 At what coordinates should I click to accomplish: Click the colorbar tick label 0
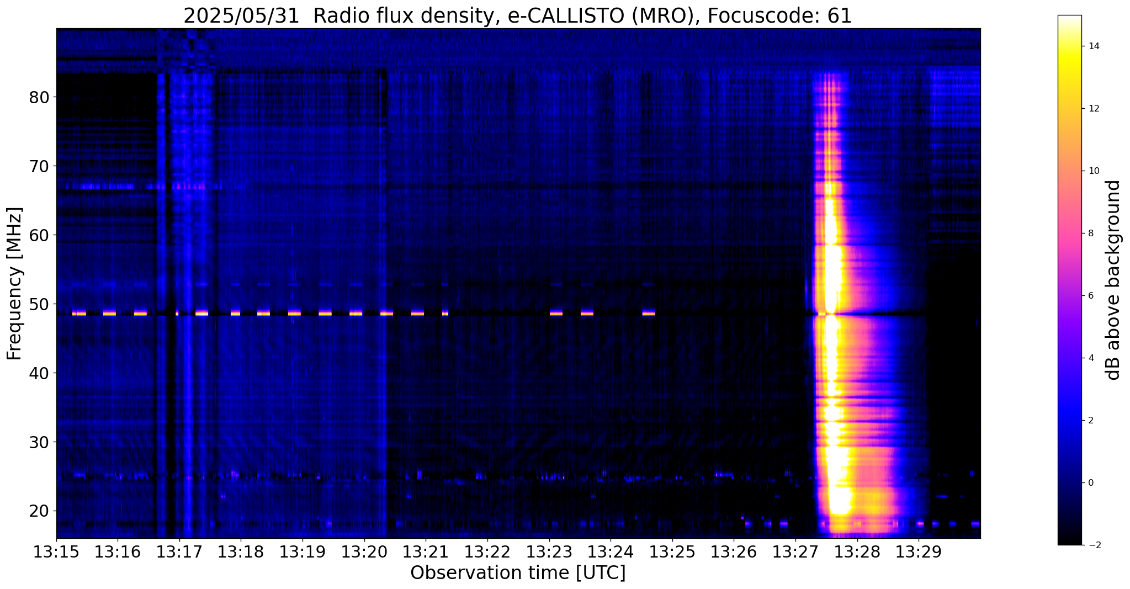click(x=1090, y=483)
